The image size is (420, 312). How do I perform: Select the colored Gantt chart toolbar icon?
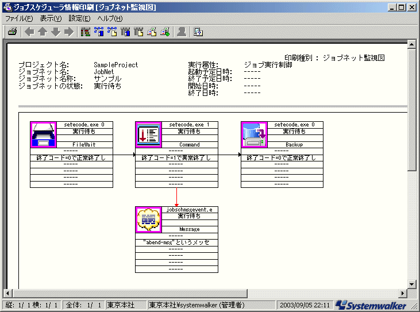[86, 32]
